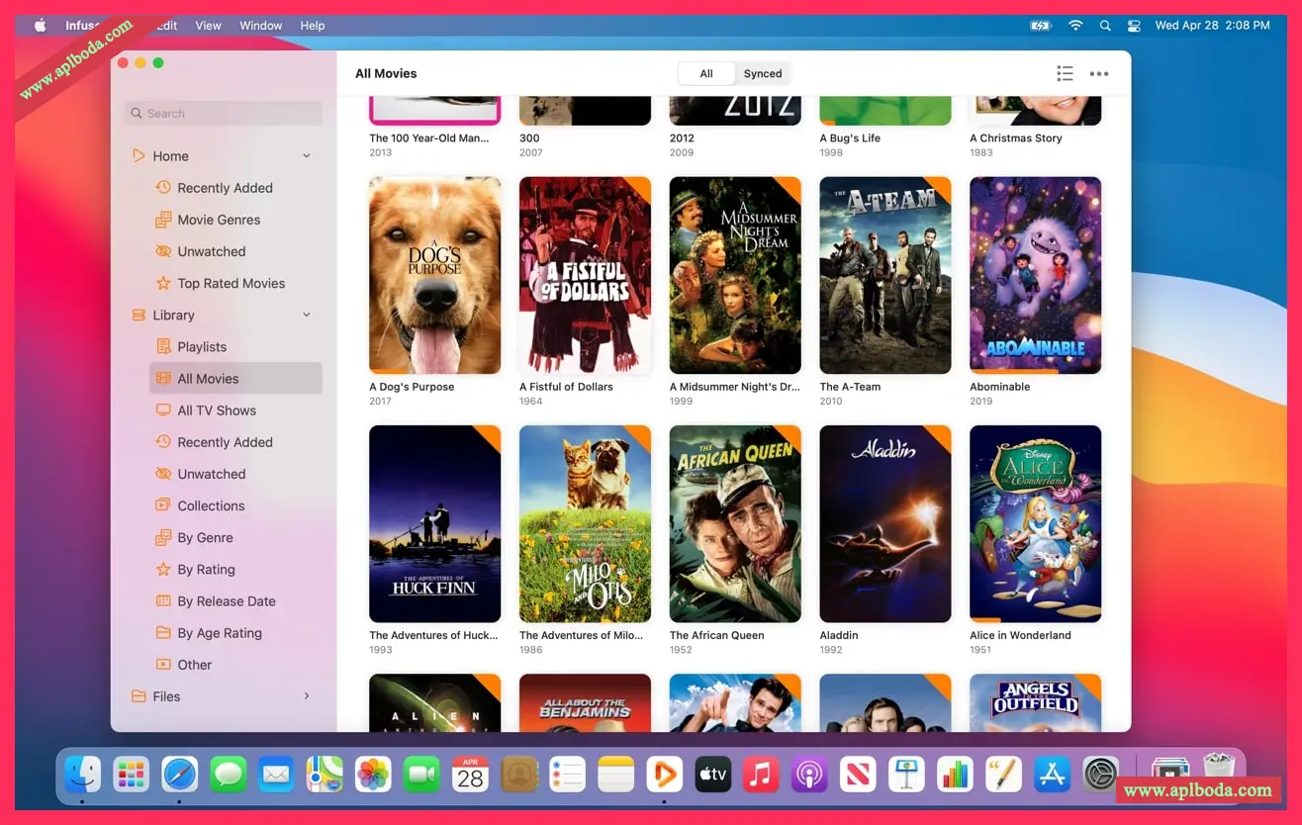
Task: Open Infuse app from the Dock
Action: pos(663,775)
